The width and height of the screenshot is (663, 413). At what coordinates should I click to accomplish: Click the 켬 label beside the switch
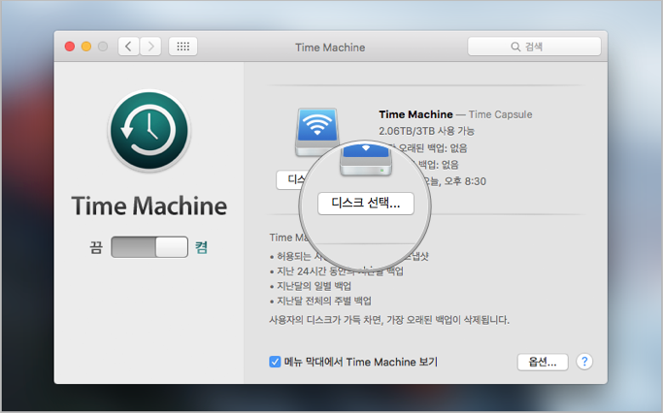pyautogui.click(x=201, y=247)
